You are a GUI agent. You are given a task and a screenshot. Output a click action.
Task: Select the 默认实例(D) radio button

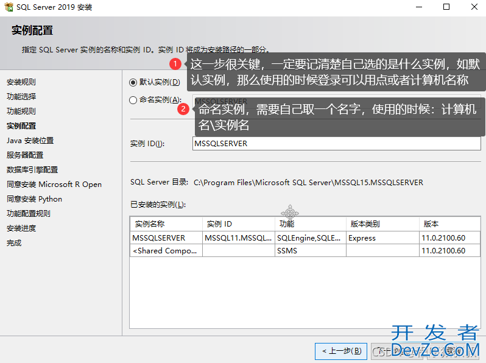[x=133, y=82]
